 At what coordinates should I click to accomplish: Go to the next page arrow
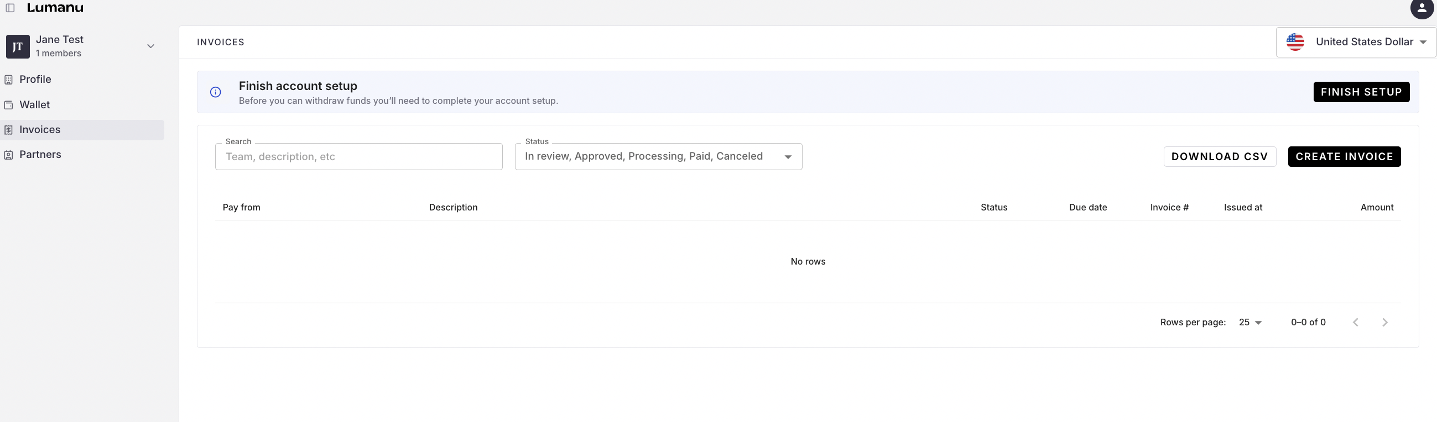(1384, 323)
